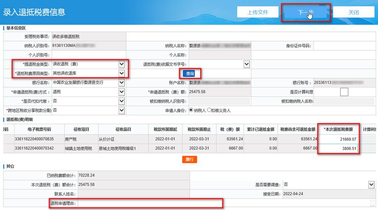Open the 跨地区税收分享税款分配 dropdown
The height and width of the screenshot is (210, 378).
point(121,110)
